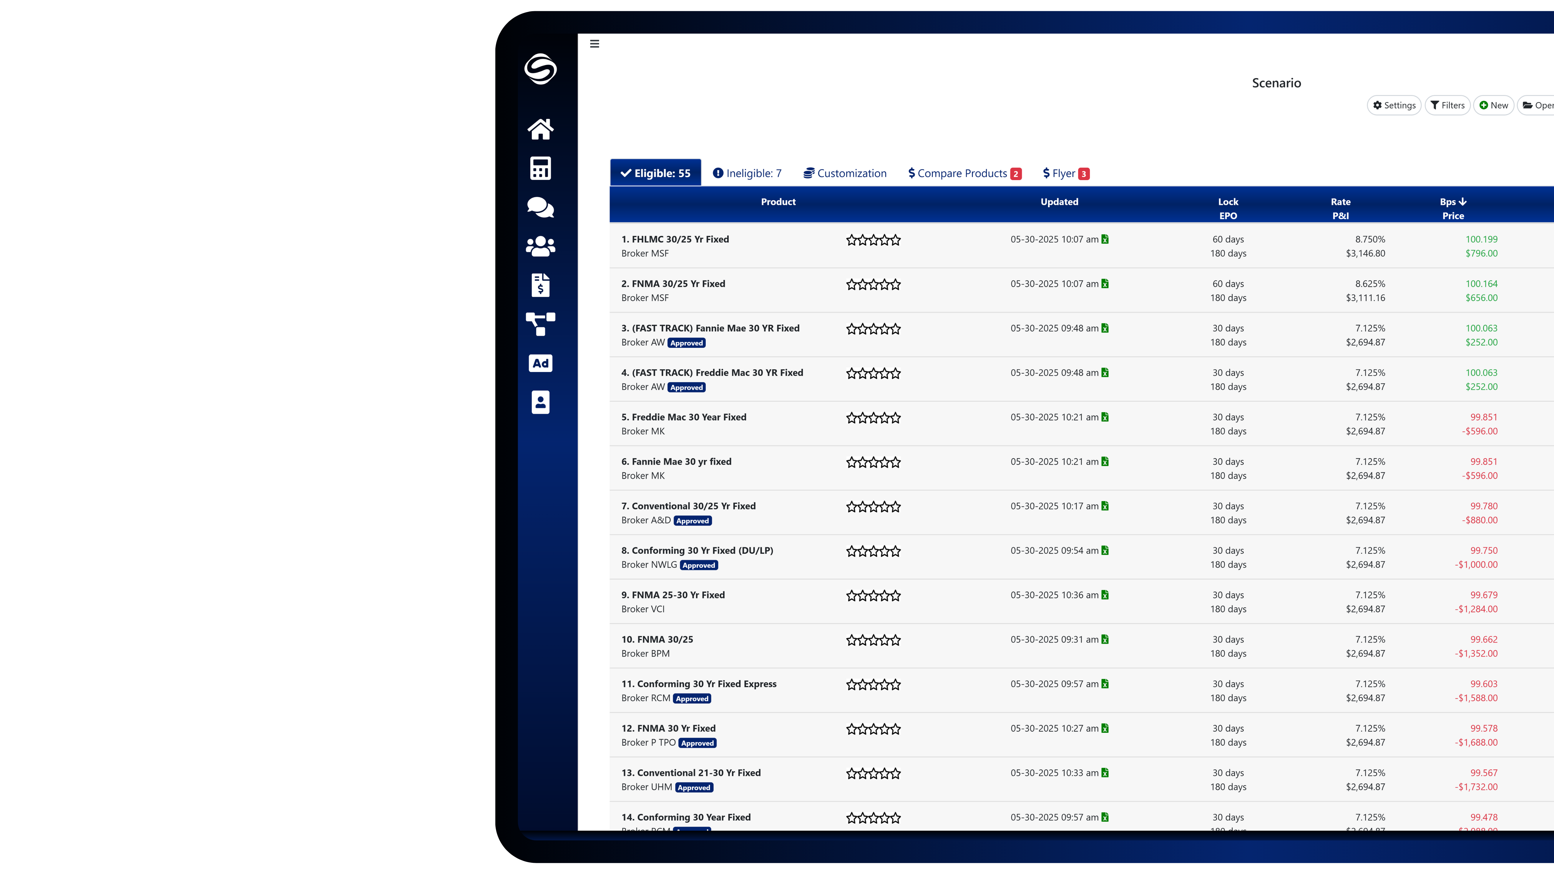The height and width of the screenshot is (874, 1554).
Task: Select the Broker VCI text
Action: [642, 609]
